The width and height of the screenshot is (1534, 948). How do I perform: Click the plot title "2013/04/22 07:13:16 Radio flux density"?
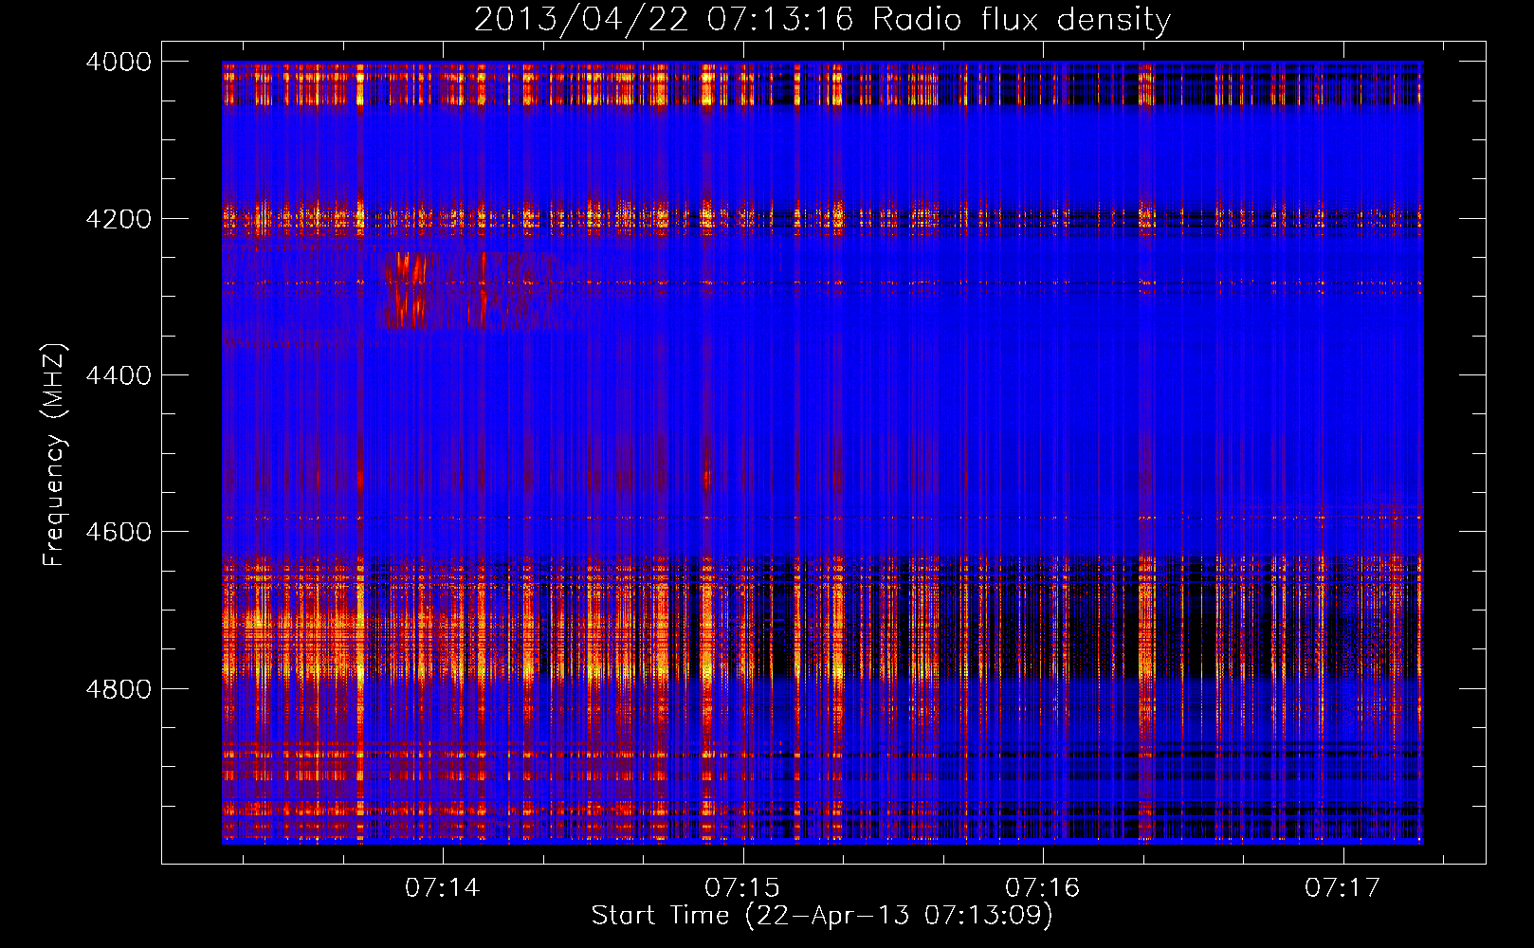pyautogui.click(x=822, y=19)
